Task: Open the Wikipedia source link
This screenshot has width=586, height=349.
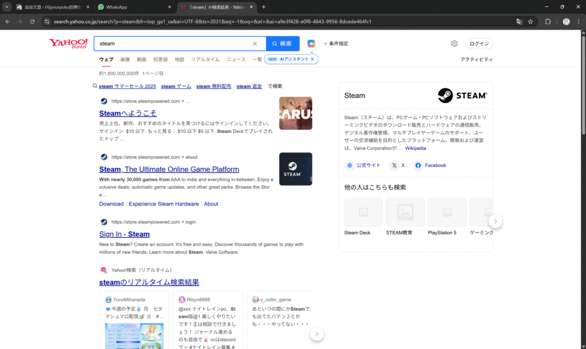Action: coord(415,148)
